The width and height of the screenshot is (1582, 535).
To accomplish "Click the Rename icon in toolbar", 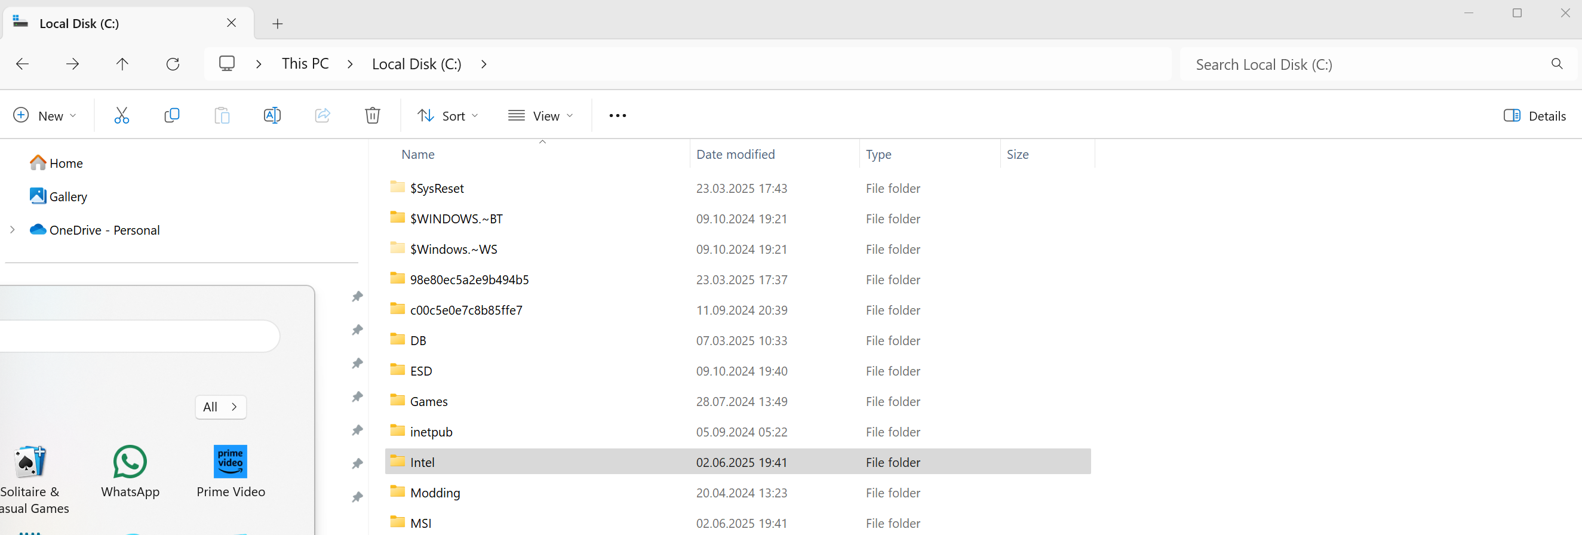I will (x=272, y=115).
